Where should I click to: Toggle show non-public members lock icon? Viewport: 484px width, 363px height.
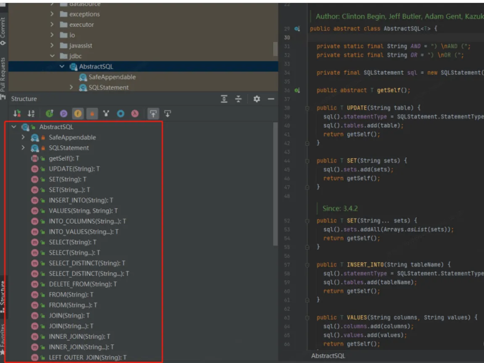point(92,113)
